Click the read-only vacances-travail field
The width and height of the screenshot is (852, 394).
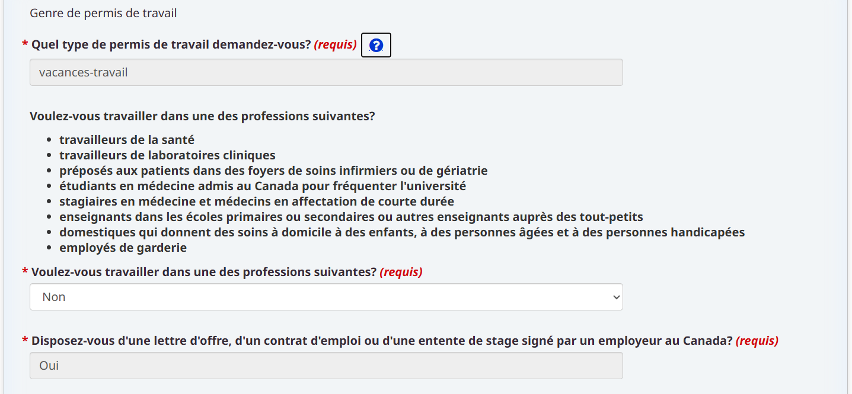point(326,72)
